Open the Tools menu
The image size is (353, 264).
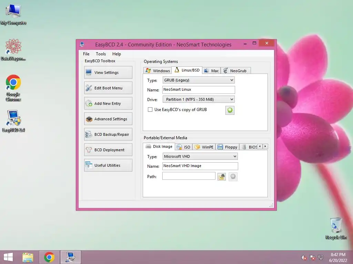click(x=101, y=54)
